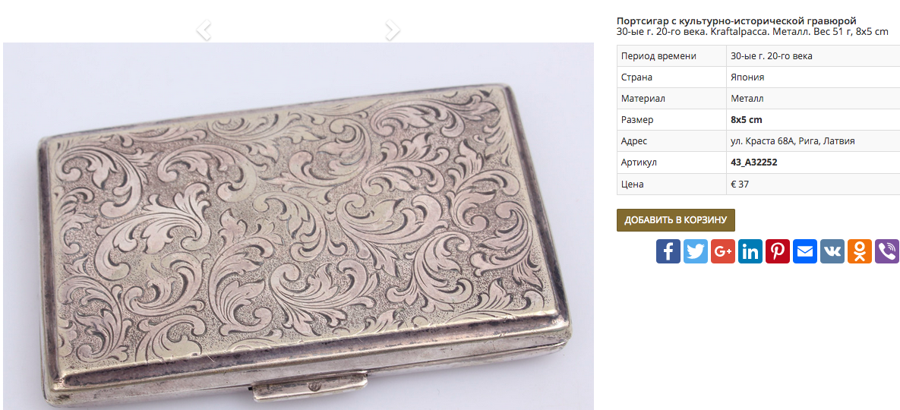Open the cigarette case product photo
Image resolution: width=900 pixels, height=410 pixels.
pos(298,226)
